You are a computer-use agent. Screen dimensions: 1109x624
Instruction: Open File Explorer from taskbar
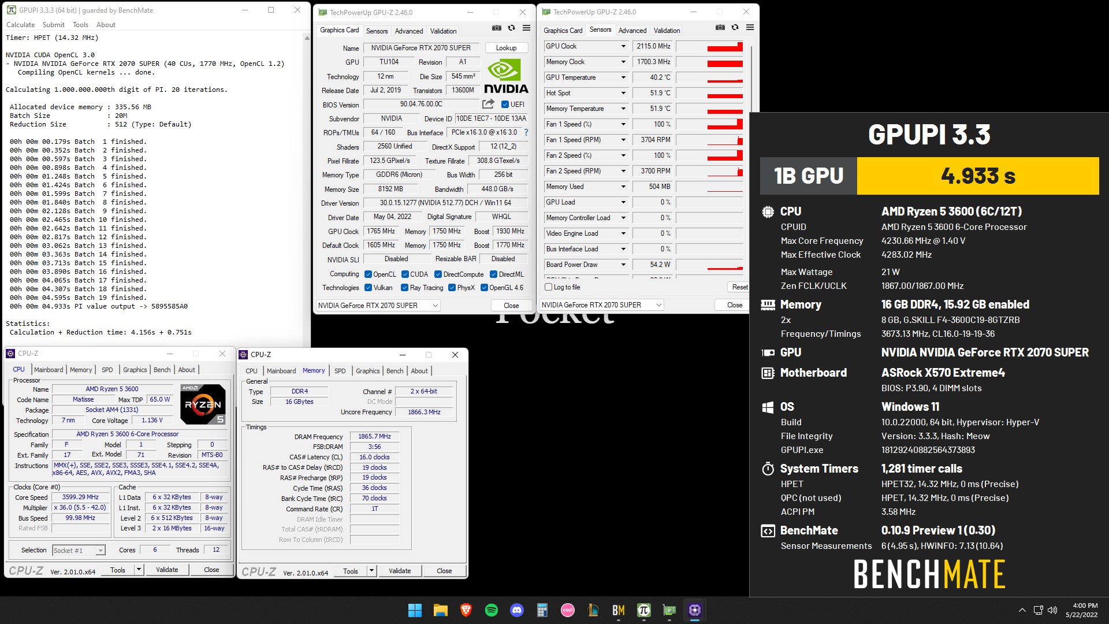coord(441,610)
